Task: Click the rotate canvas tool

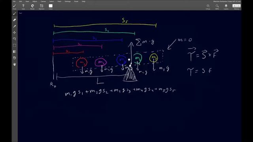Action: click(x=15, y=58)
